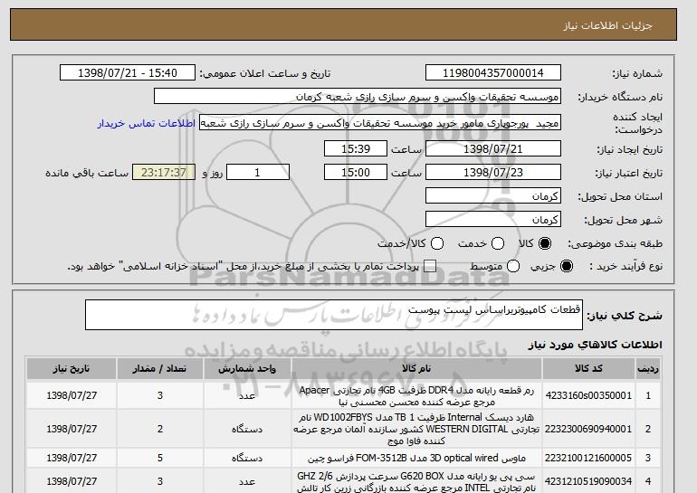Image resolution: width=697 pixels, height=493 pixels.
Task: Click quantity 3 in the RAM row
Action: pos(160,395)
